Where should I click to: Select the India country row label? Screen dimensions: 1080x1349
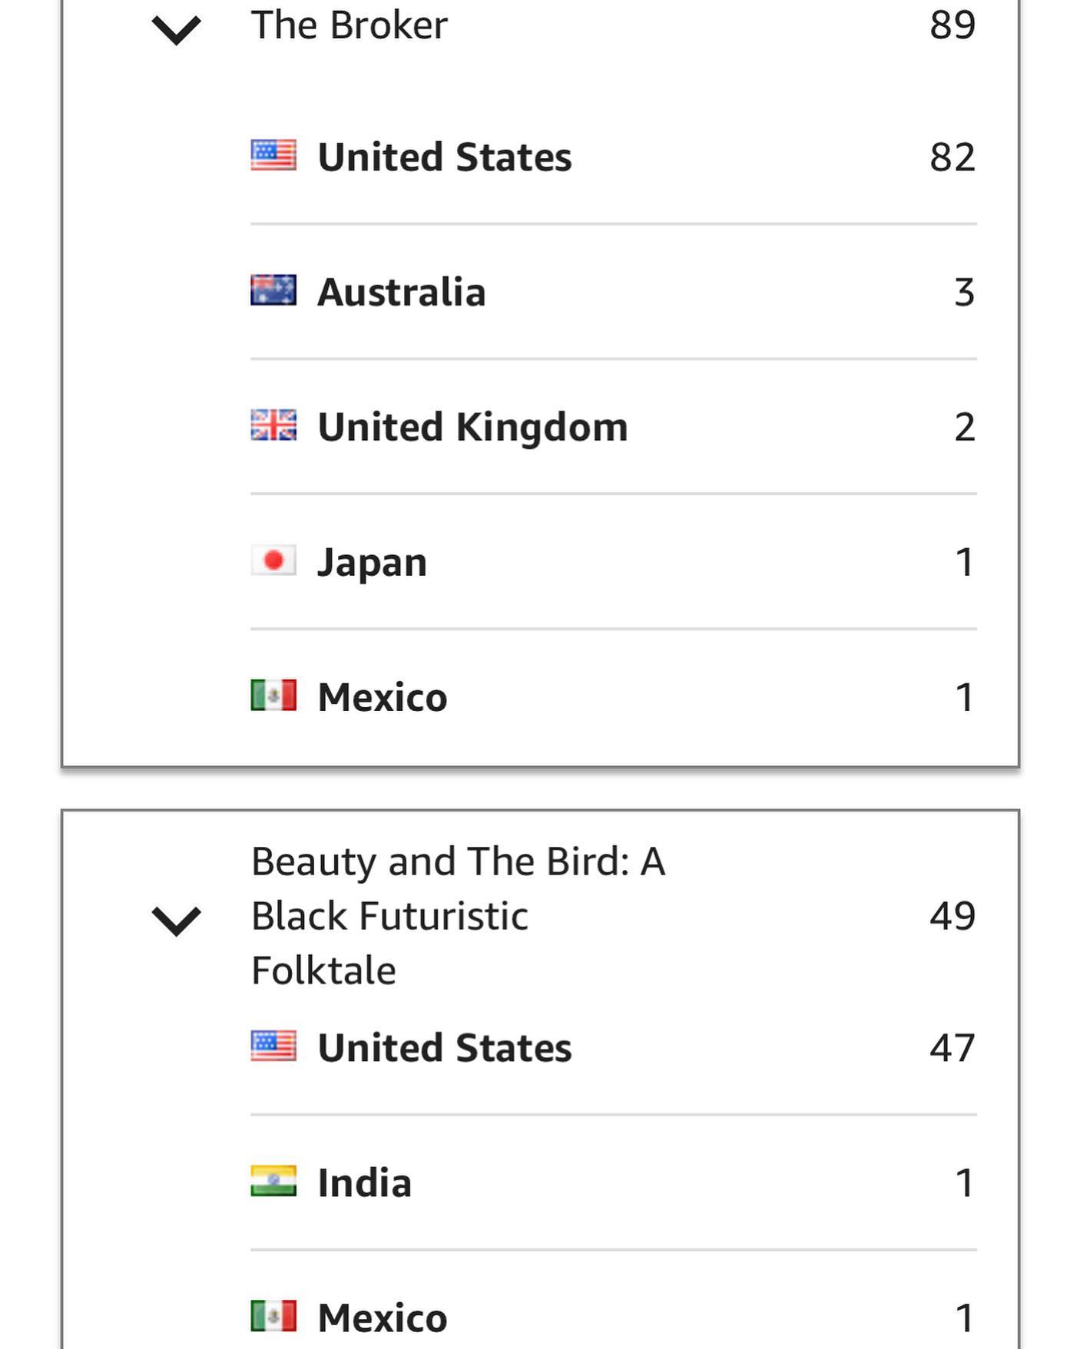(365, 1182)
